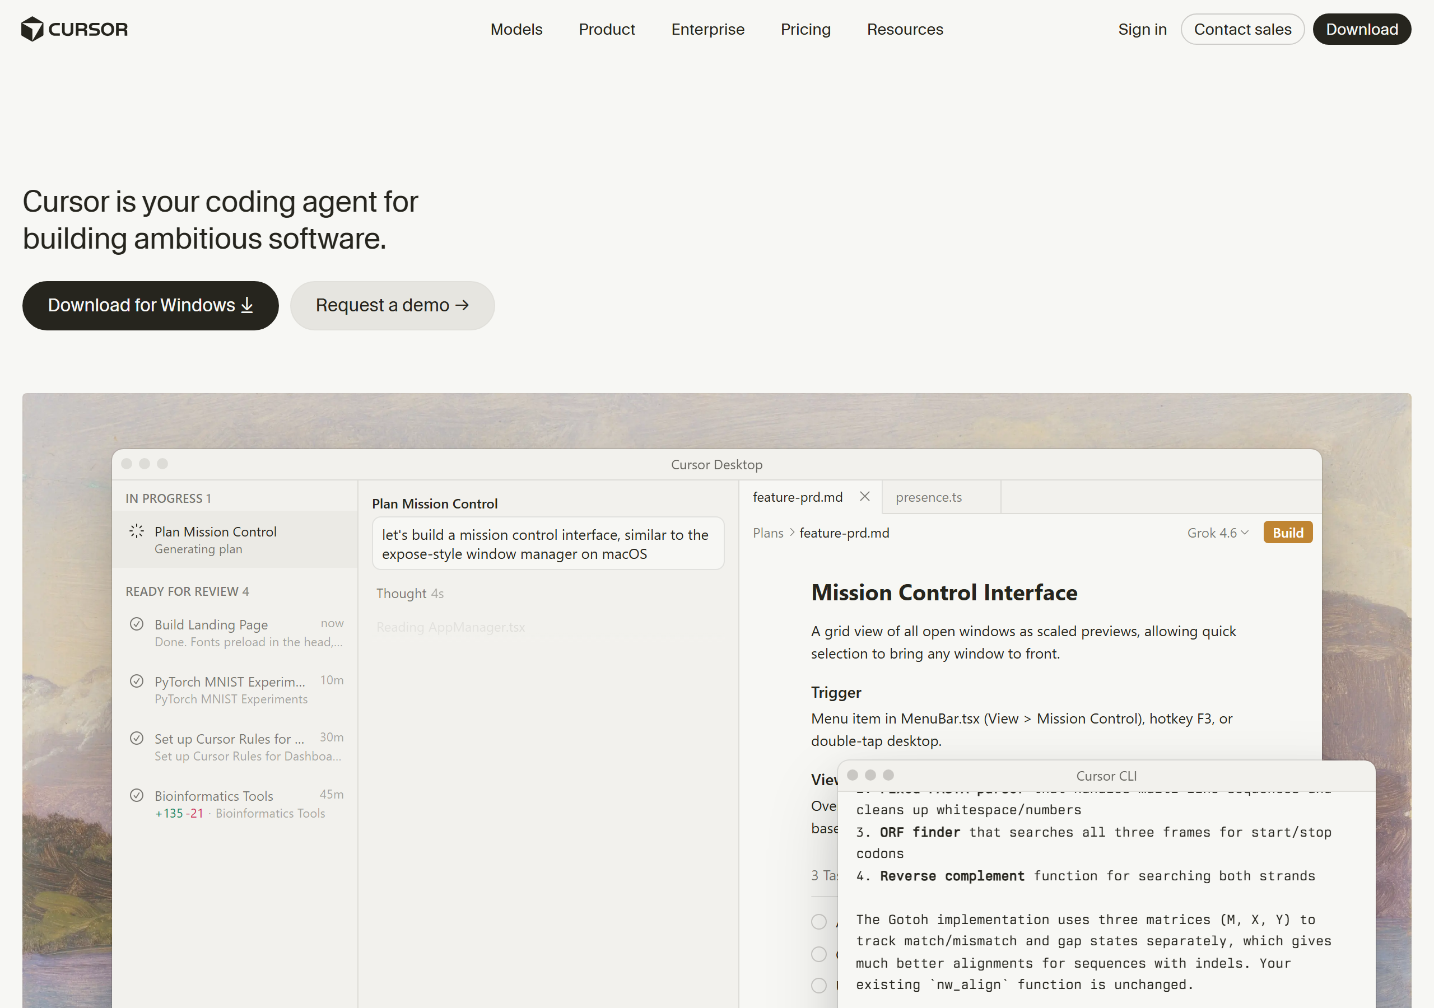Click Download for Windows button
The height and width of the screenshot is (1008, 1434).
tap(151, 305)
